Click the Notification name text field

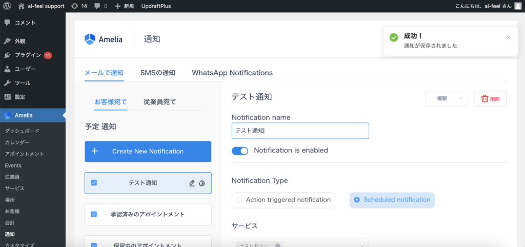300,131
